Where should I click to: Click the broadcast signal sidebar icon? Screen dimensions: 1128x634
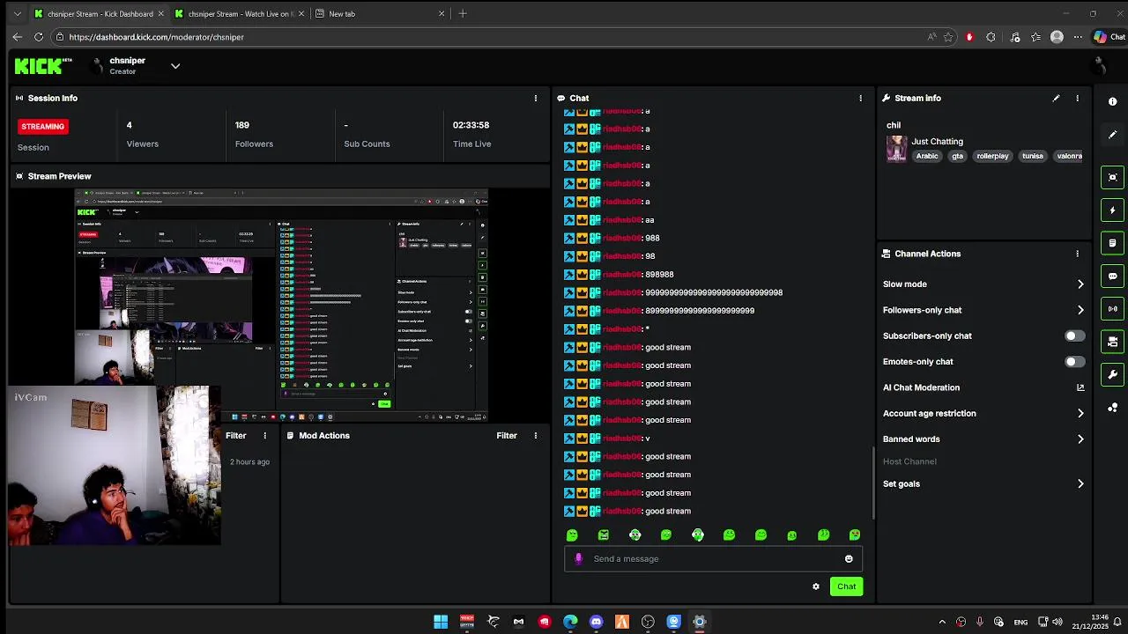1112,309
